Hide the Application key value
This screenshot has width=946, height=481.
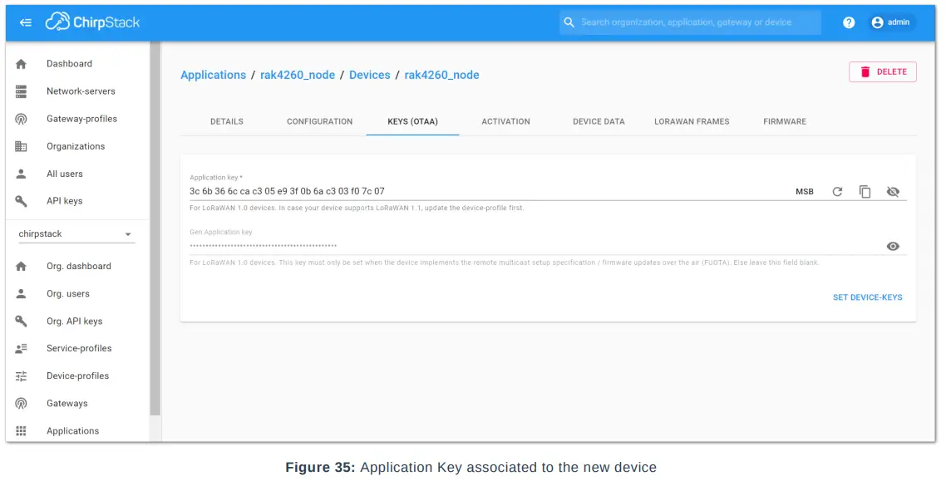(893, 191)
